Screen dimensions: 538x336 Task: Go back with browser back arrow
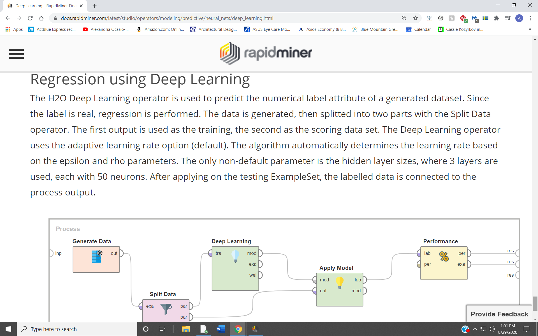[8, 18]
